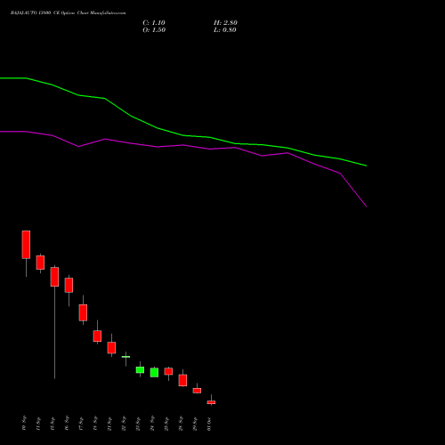Screen dimensions: 445x445
Task: Click the red candle for 25 Sep
Action: [168, 371]
